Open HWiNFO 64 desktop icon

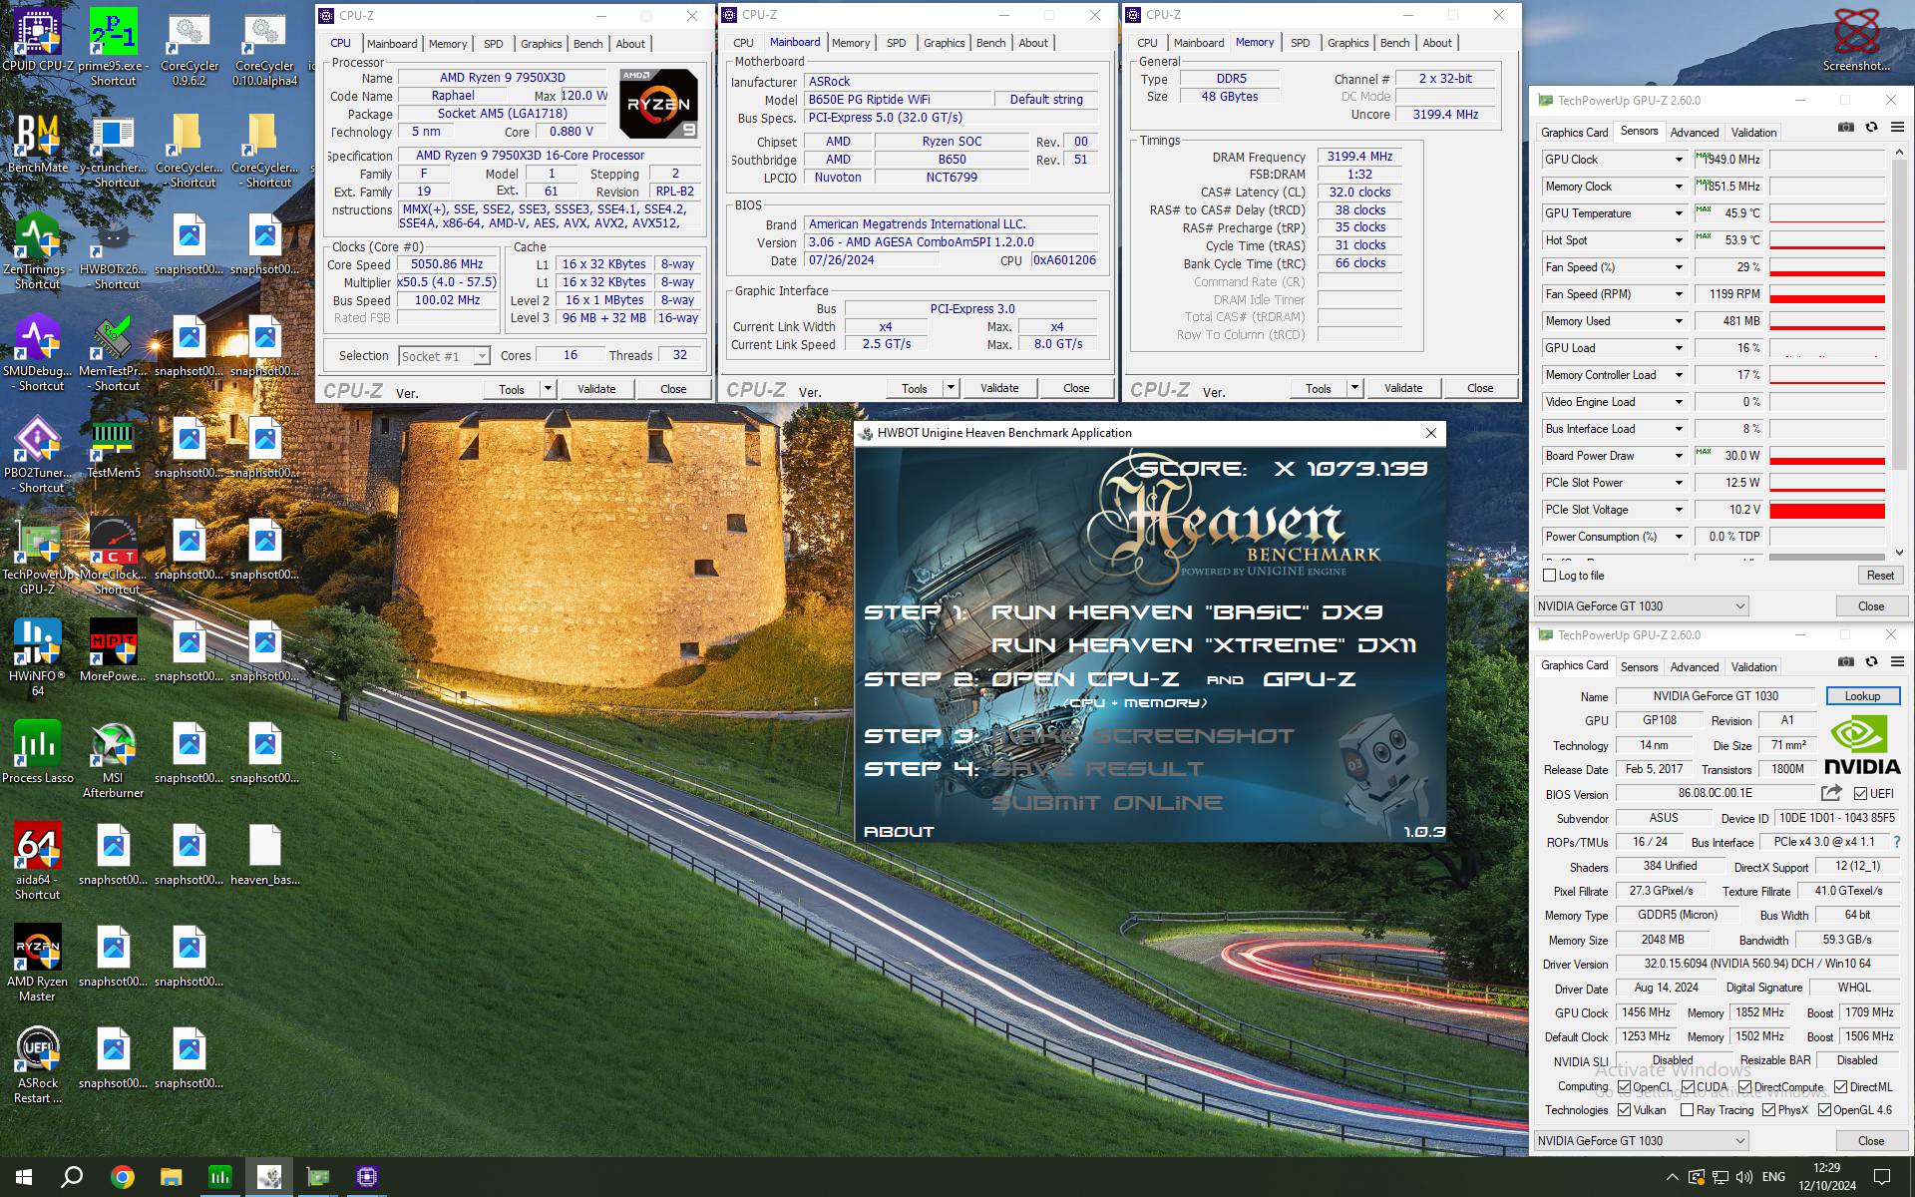38,658
